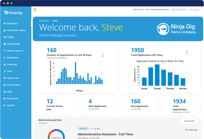Click the Job Openings building icon
The image size is (204, 139).
point(5,44)
